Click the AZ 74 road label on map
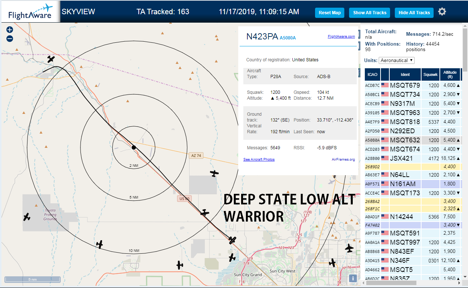The width and height of the screenshot is (468, 288). (196, 155)
